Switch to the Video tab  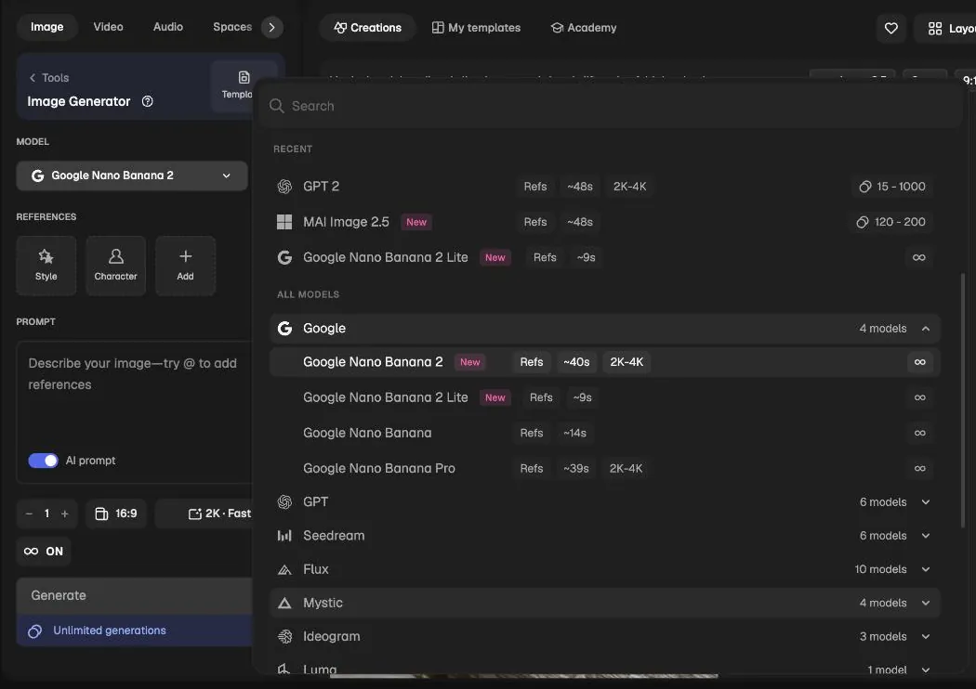(109, 27)
